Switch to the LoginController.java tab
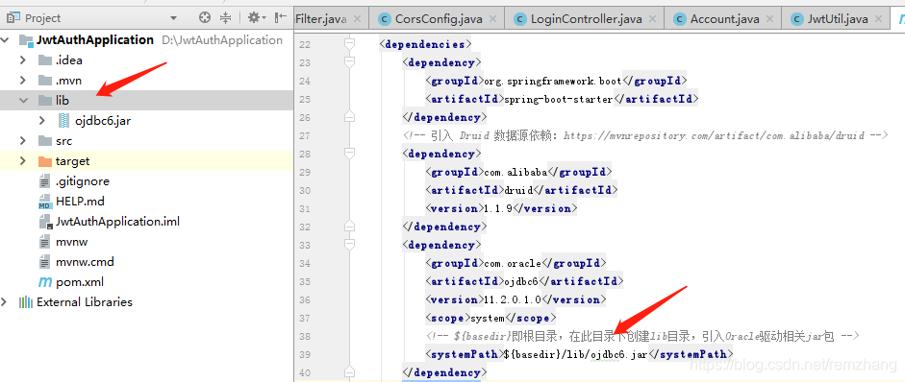The image size is (905, 382). (586, 19)
